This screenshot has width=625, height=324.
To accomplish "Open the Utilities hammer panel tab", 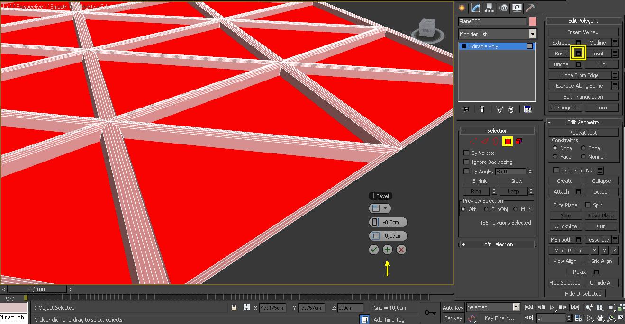I will click(x=531, y=8).
